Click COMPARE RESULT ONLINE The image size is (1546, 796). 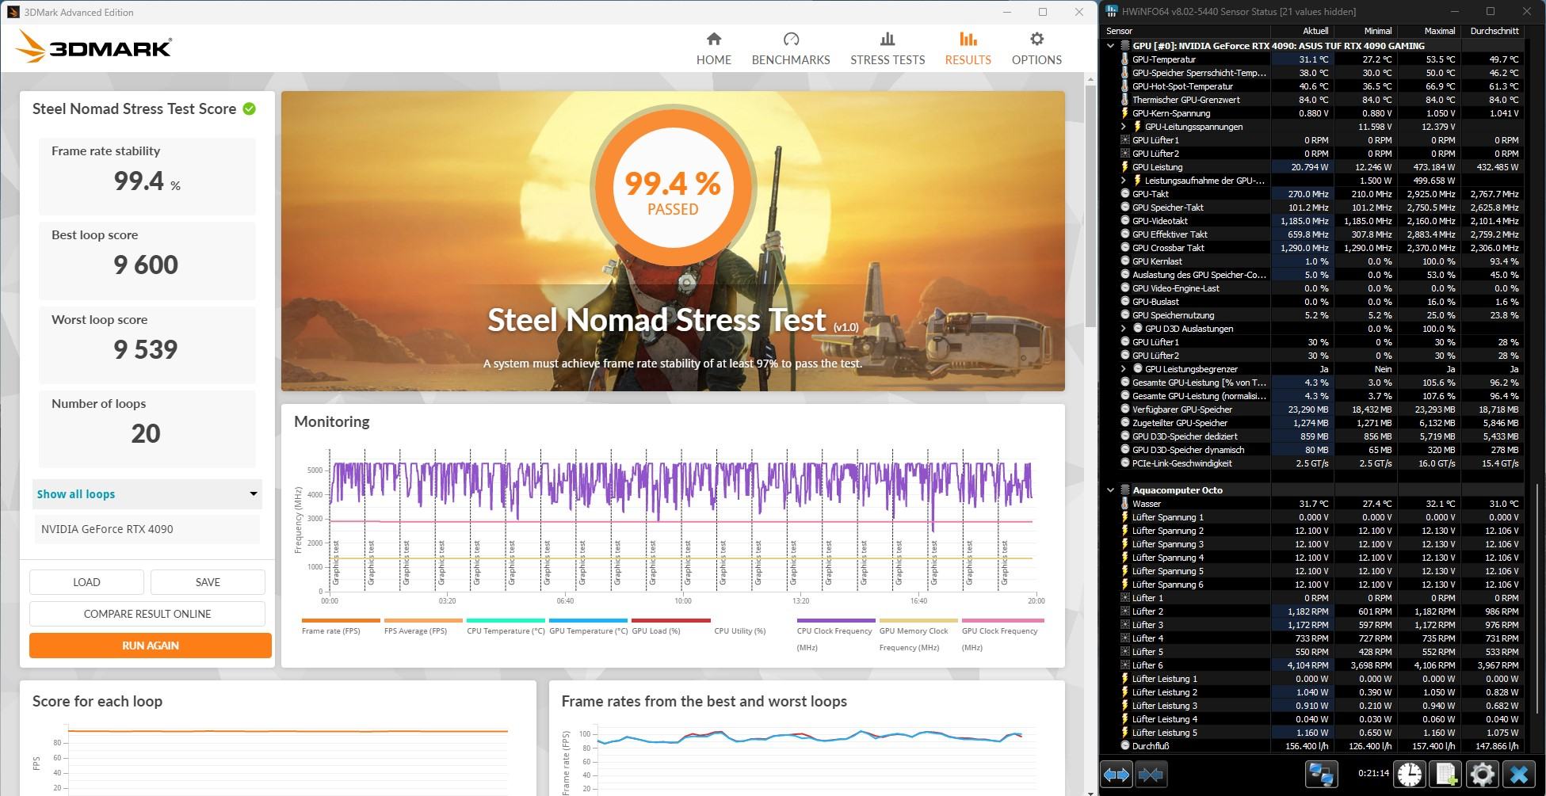pyautogui.click(x=147, y=614)
